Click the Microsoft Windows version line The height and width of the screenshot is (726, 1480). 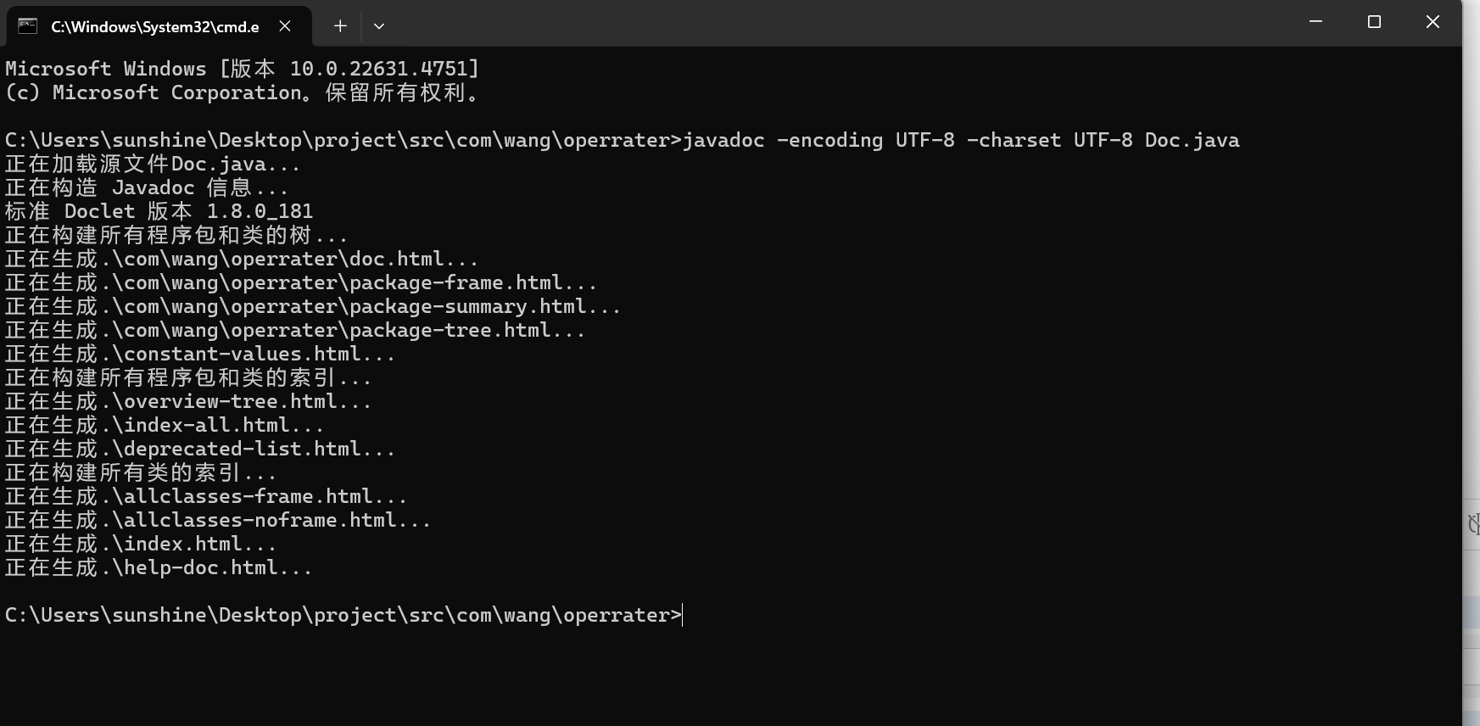click(242, 69)
